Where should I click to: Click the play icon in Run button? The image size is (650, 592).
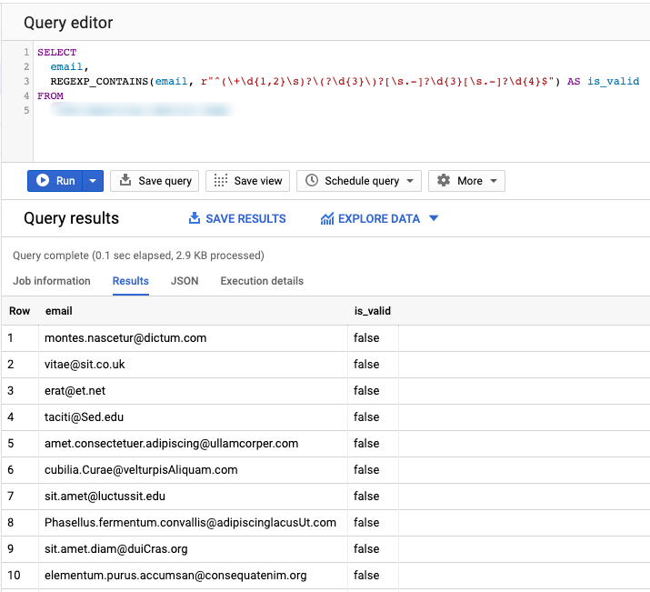click(43, 180)
